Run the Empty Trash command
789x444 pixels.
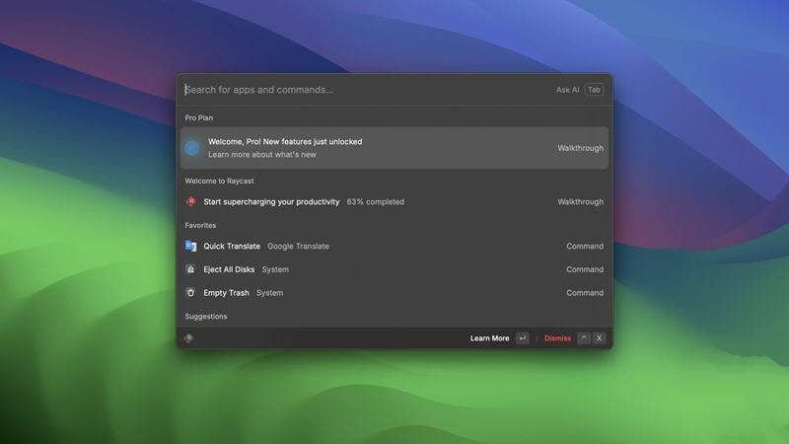[394, 292]
